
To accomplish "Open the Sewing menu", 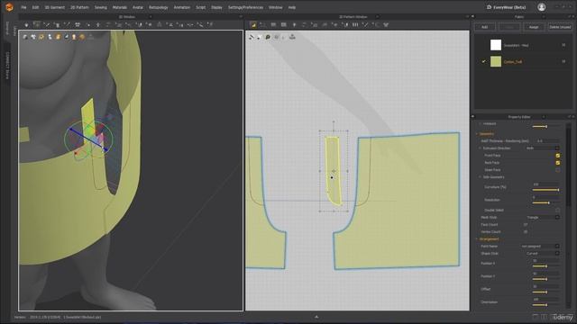I will (x=100, y=7).
